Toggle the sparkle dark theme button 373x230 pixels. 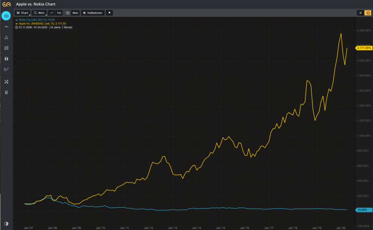pos(361,13)
